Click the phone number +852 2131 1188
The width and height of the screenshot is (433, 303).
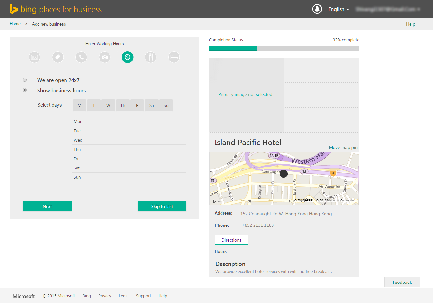258,225
